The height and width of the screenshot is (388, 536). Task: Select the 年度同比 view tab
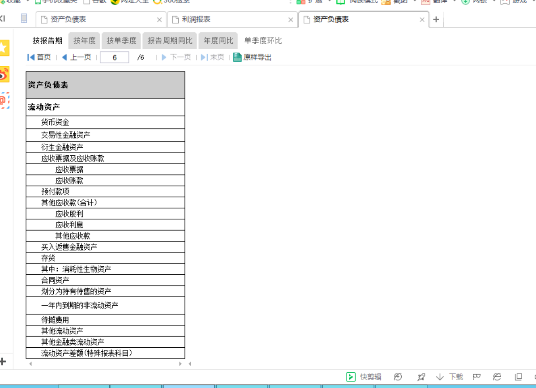219,41
